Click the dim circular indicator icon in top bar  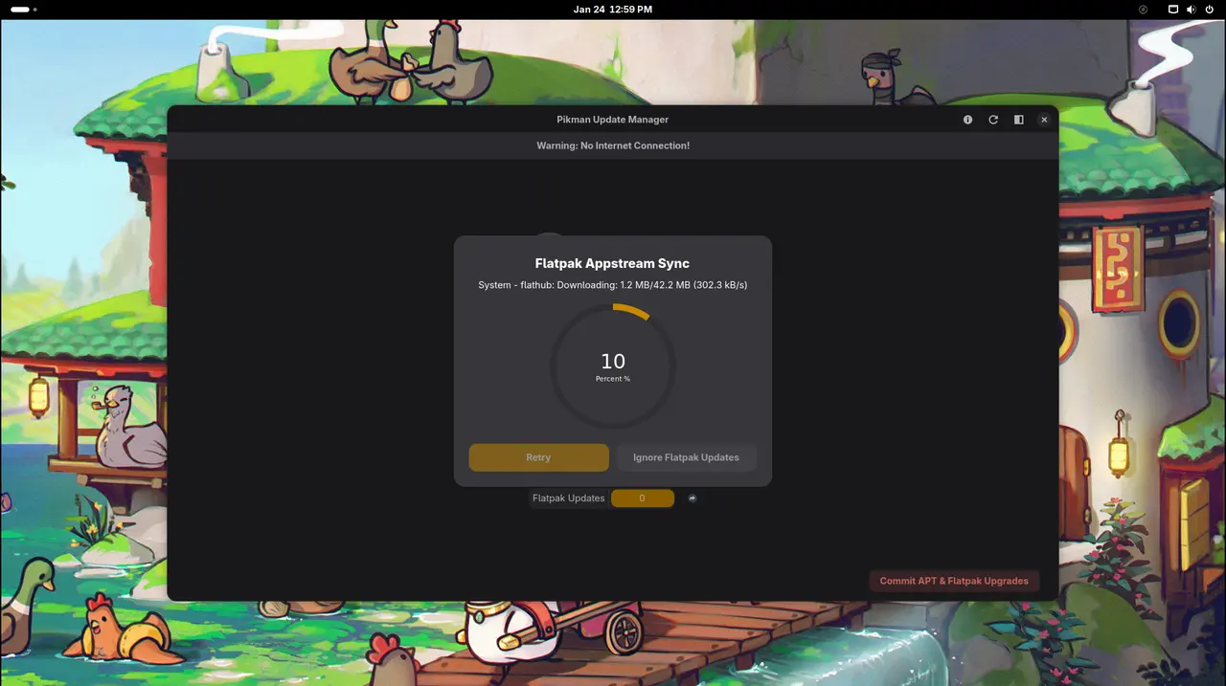point(1143,10)
